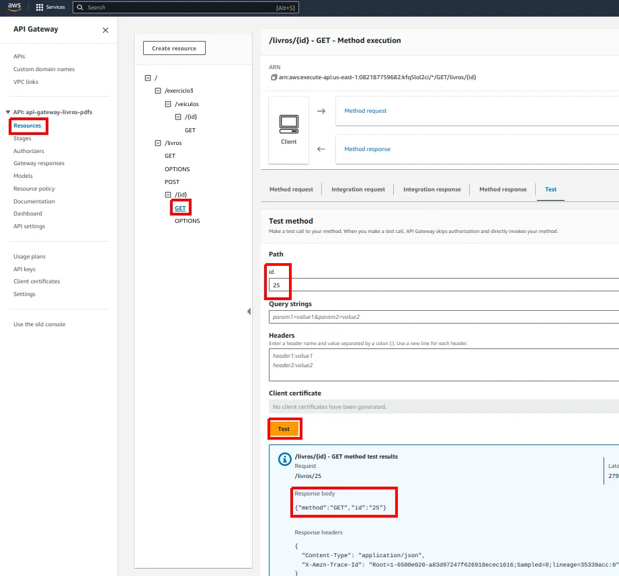Click the Headers text area

pyautogui.click(x=444, y=365)
